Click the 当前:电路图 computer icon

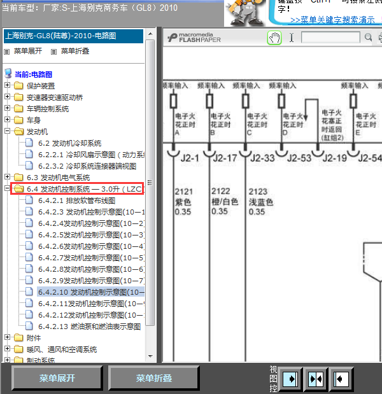(x=8, y=74)
